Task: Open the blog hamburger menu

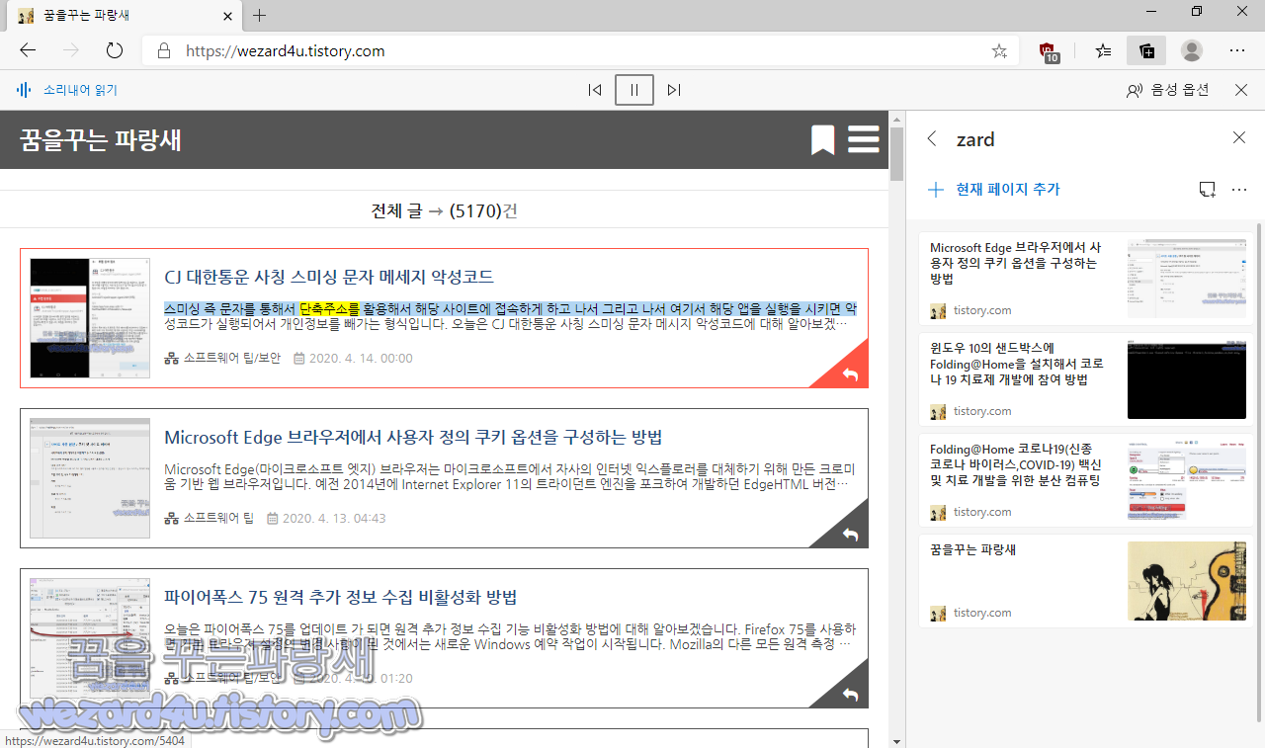Action: click(864, 139)
